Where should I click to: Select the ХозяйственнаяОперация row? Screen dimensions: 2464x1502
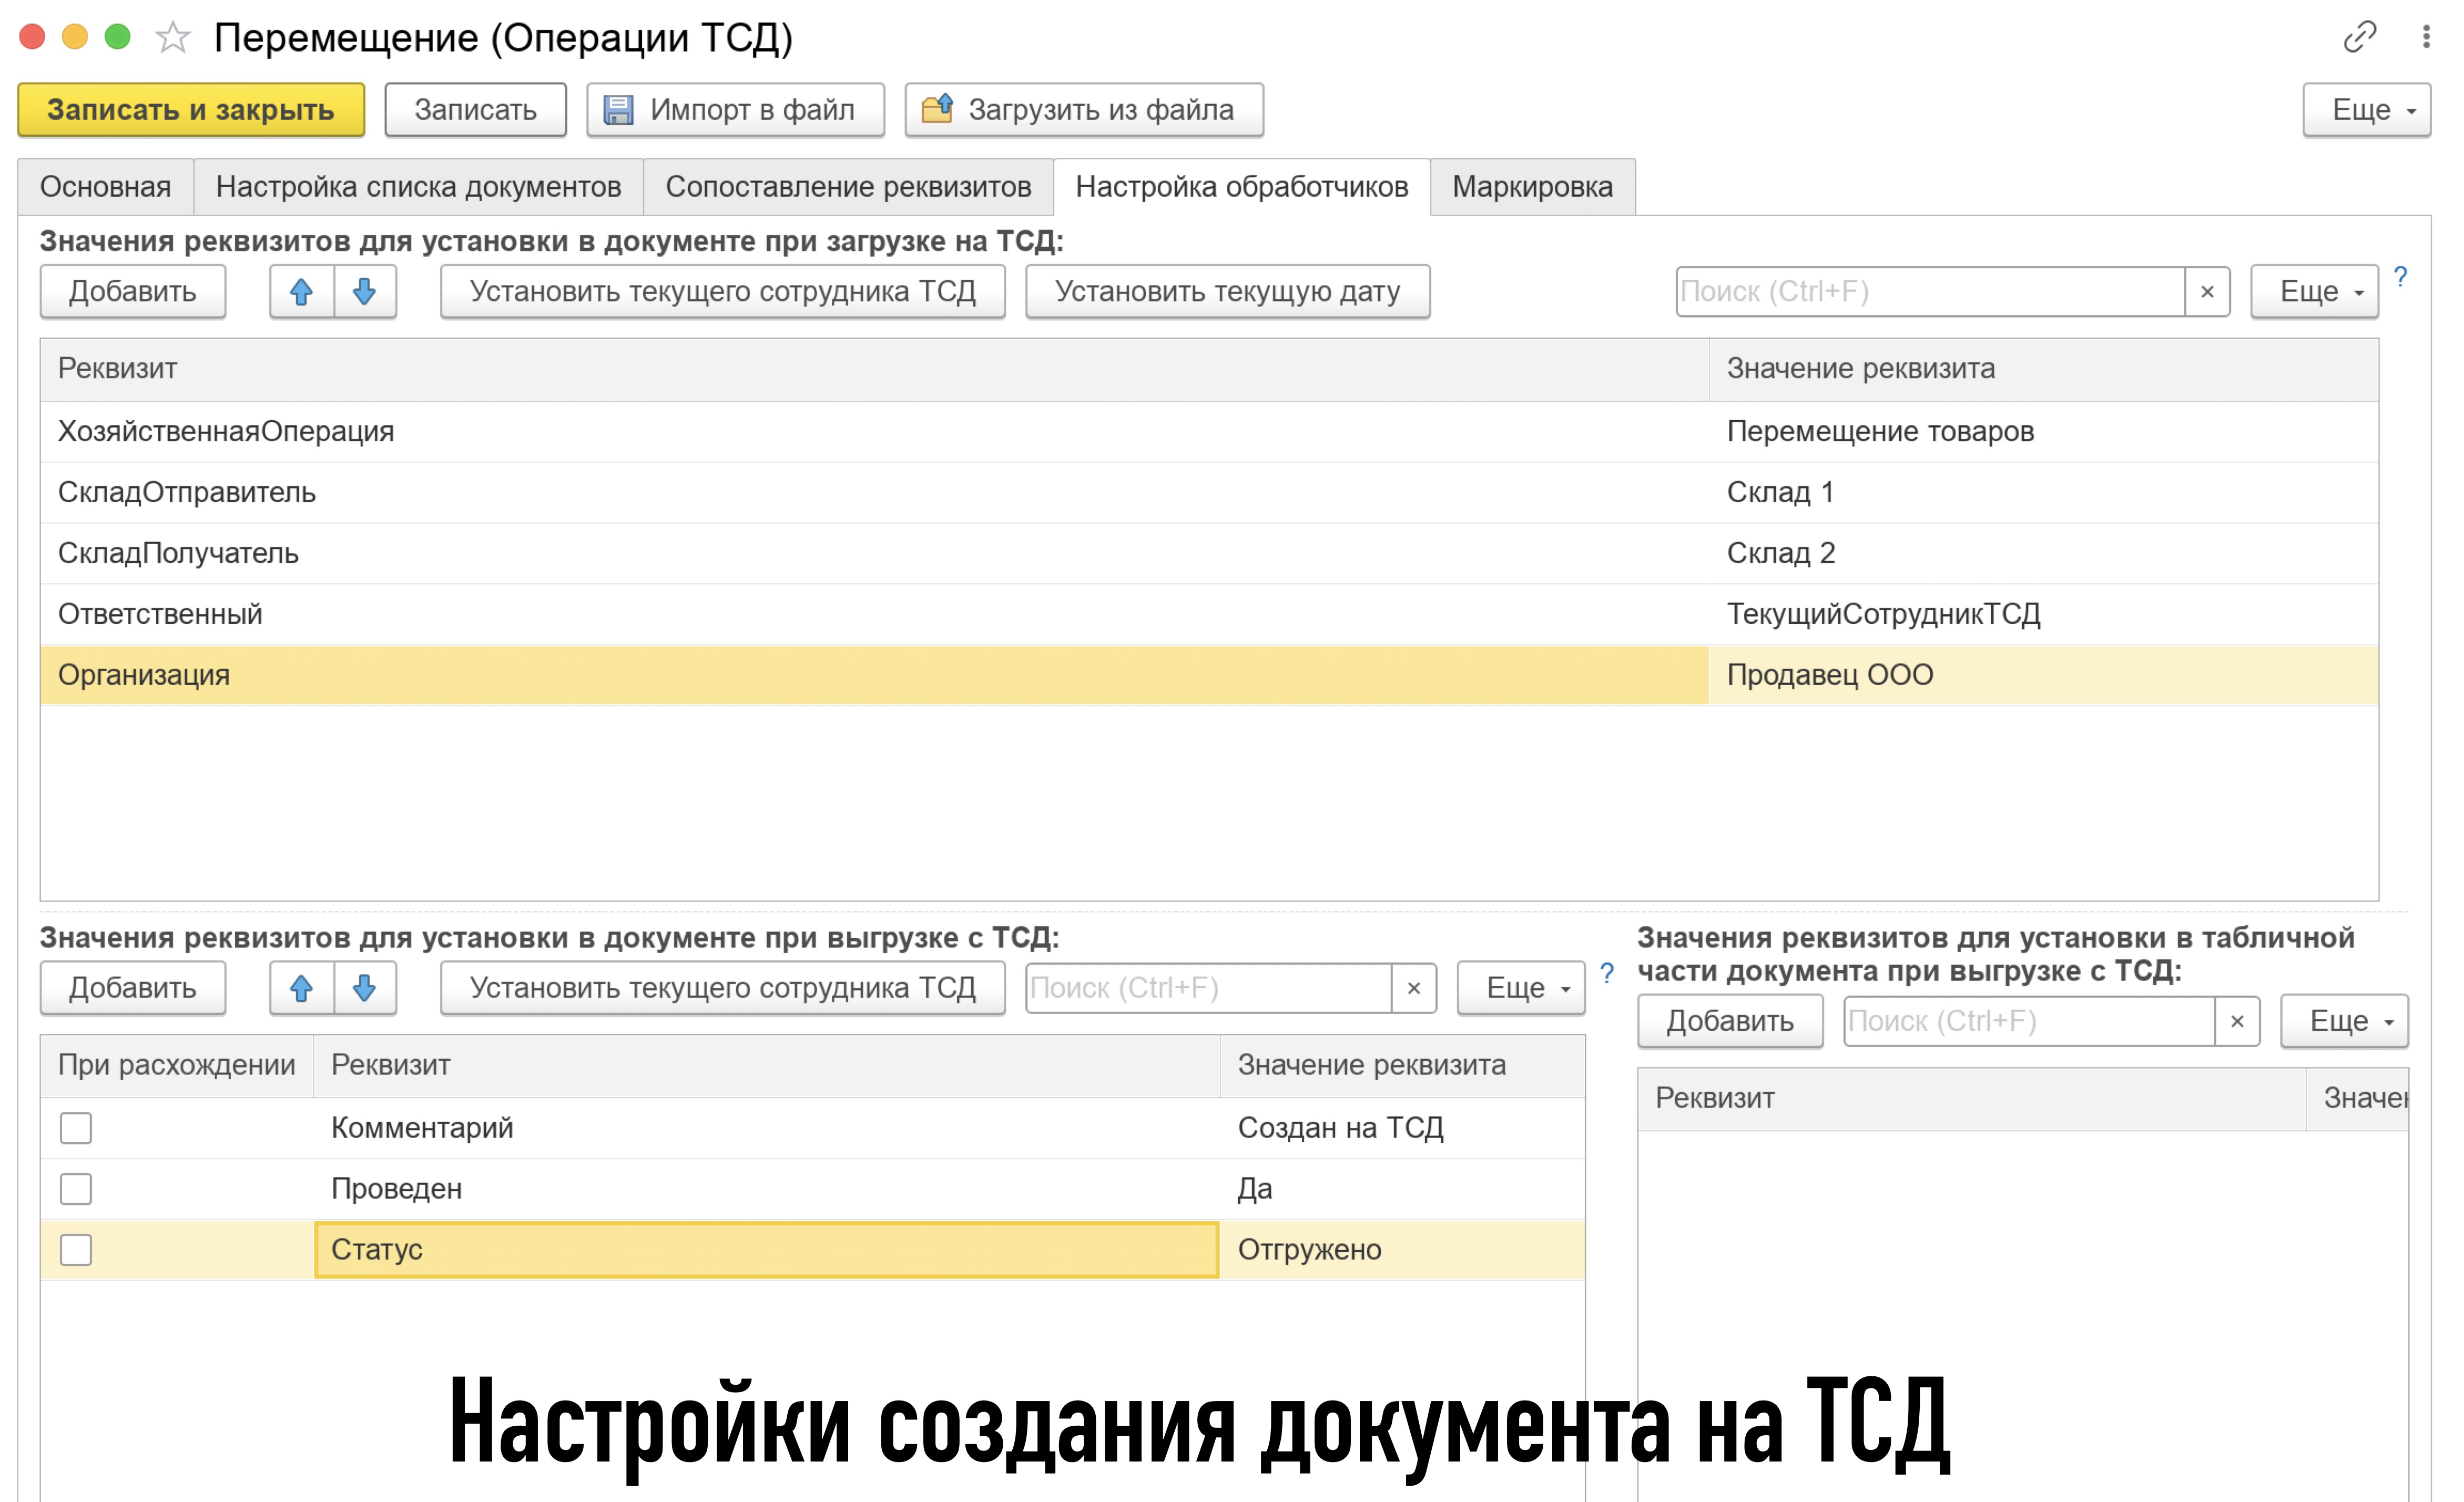pyautogui.click(x=1209, y=432)
